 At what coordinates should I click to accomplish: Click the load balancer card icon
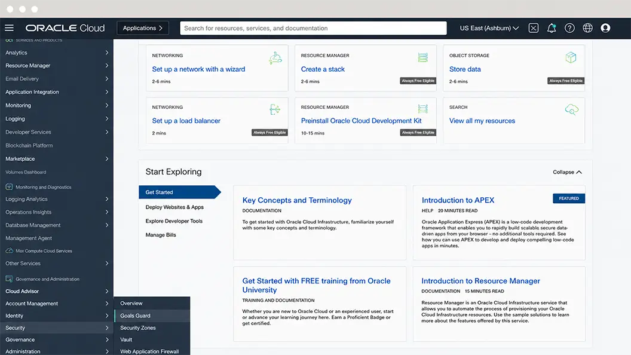click(275, 109)
